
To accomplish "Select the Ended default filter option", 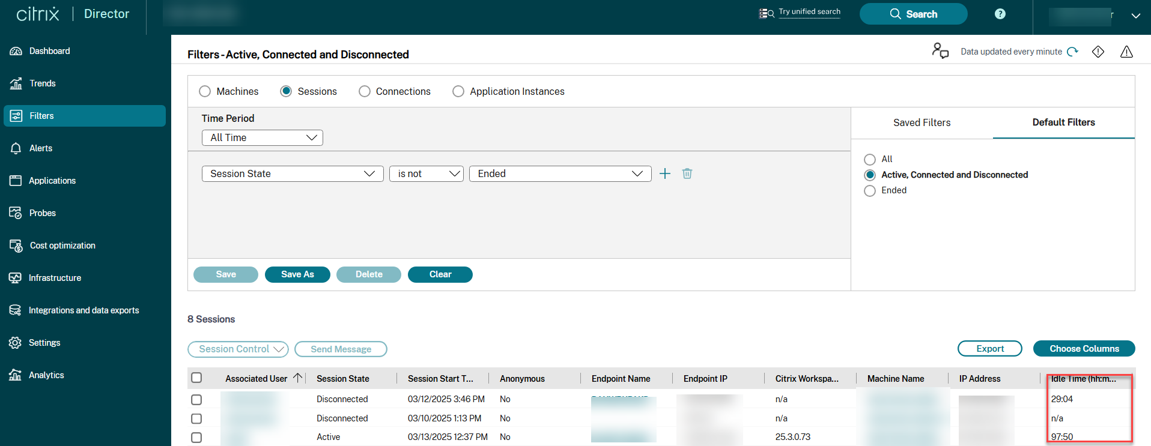I will pyautogui.click(x=870, y=191).
